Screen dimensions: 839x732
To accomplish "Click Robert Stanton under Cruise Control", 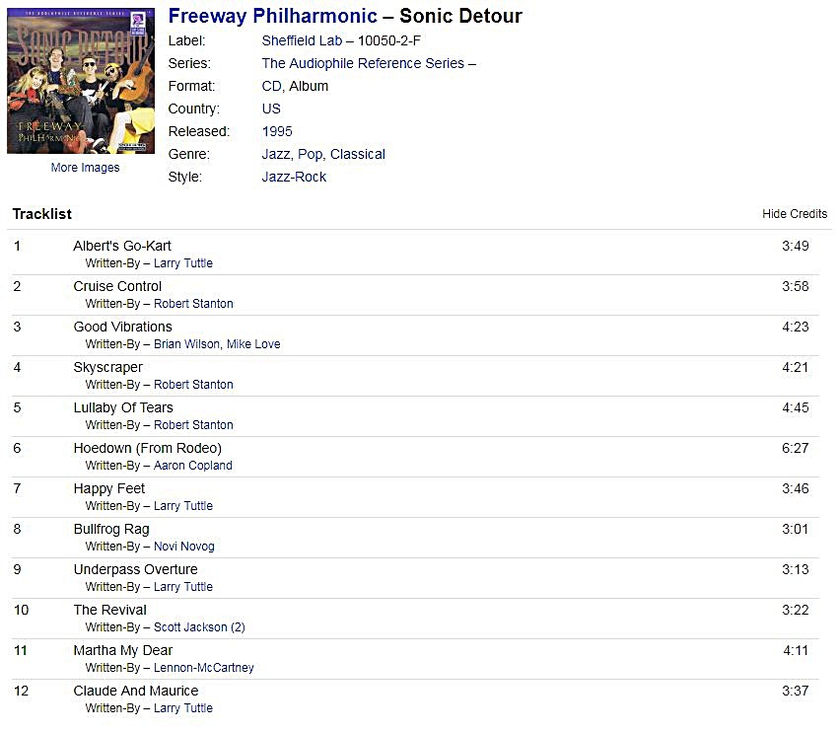I will [x=193, y=304].
